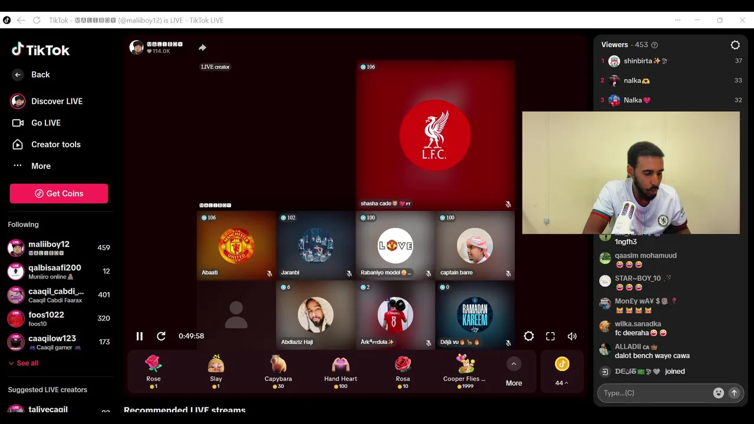Select Jaranbi guest tile
Viewport: 754px width, 424px height.
coord(316,245)
